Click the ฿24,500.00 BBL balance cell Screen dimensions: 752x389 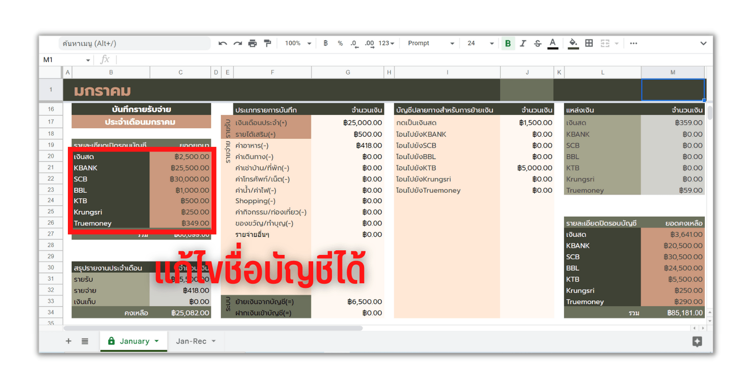pos(673,268)
